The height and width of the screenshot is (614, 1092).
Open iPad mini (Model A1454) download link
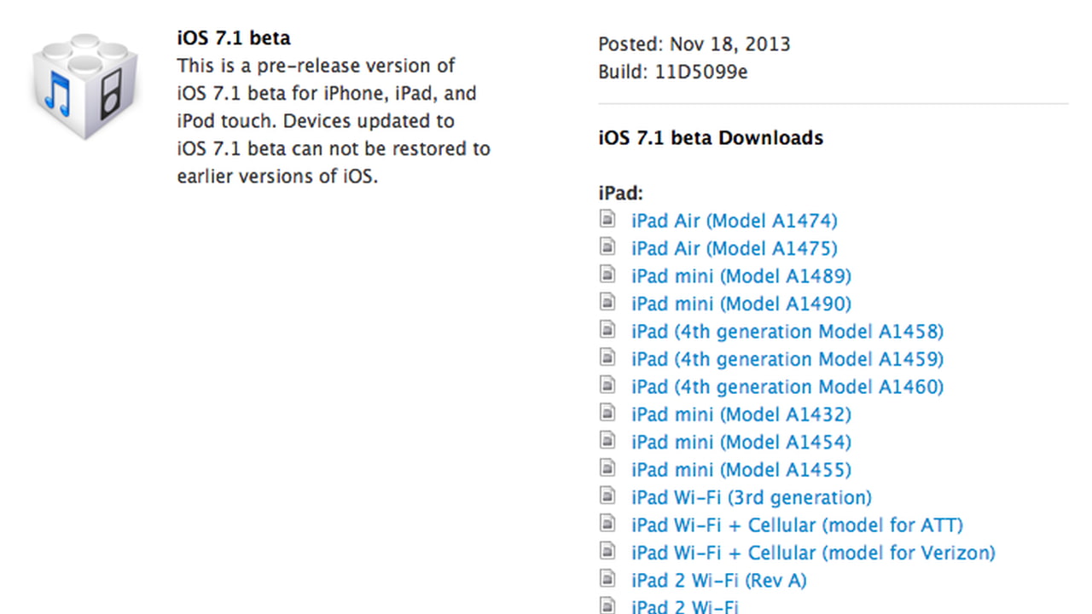[x=741, y=442]
